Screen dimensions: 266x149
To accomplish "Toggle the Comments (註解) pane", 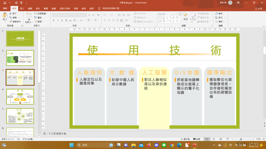I will click(197, 139).
